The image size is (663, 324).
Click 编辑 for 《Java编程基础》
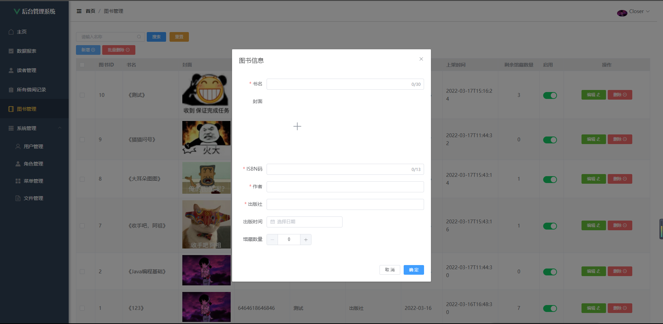click(x=594, y=271)
